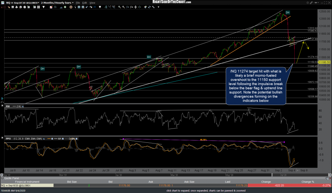The height and width of the screenshot is (193, 332).
Task: Click the gray circle icon in the toolbar
Action: 25,7
